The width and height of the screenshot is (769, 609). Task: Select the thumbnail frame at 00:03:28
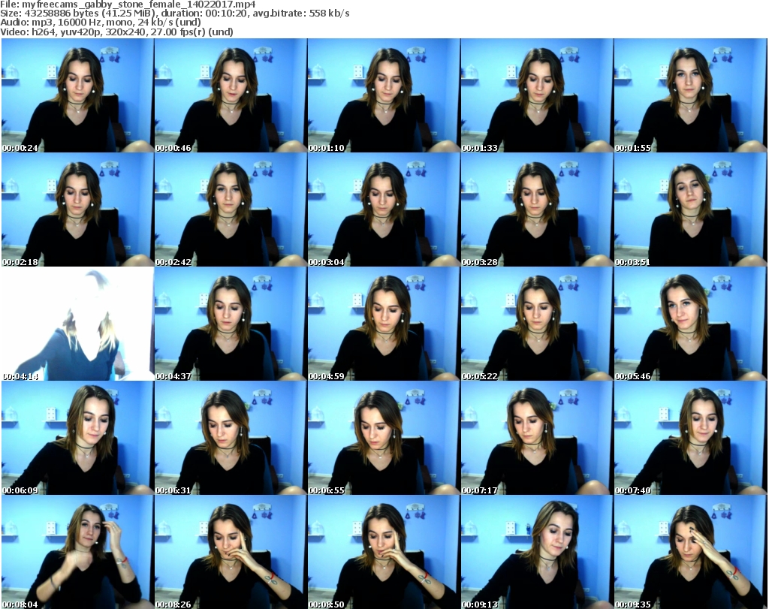[537, 210]
